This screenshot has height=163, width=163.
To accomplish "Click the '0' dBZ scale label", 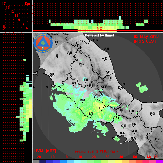I will (x=67, y=157).
